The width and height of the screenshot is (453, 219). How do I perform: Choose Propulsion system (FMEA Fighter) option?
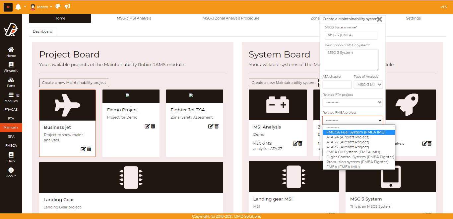pos(357,162)
